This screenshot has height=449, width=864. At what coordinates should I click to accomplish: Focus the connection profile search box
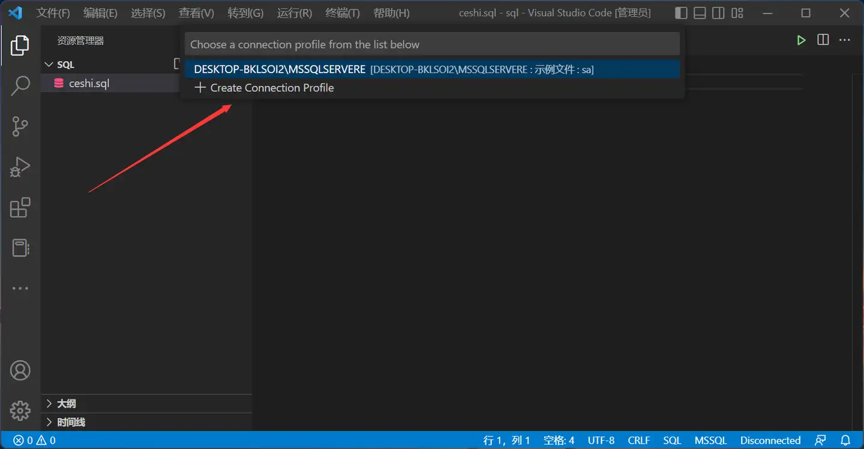[432, 44]
